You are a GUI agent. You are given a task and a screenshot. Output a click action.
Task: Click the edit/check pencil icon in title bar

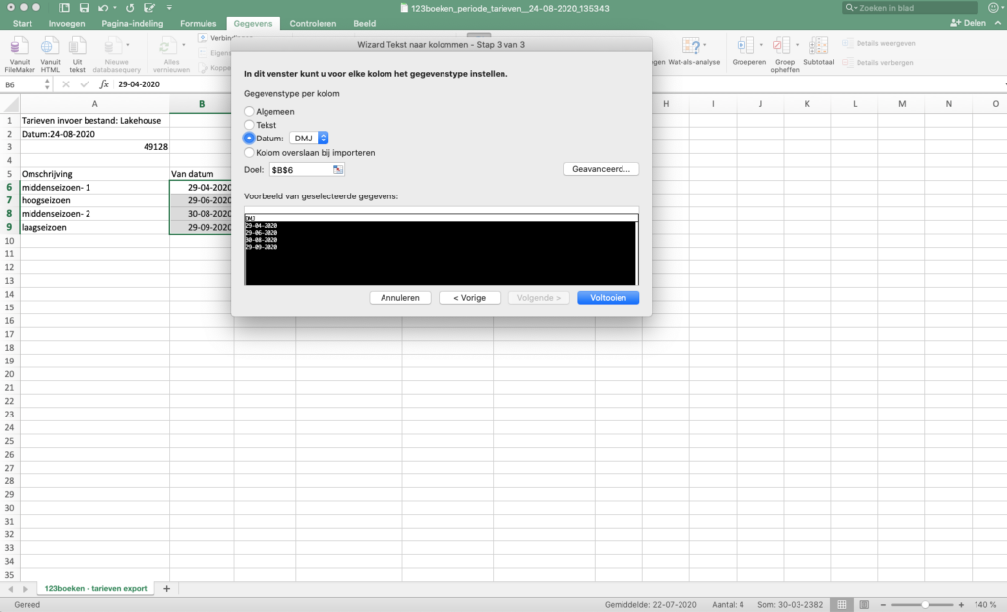[x=149, y=8]
